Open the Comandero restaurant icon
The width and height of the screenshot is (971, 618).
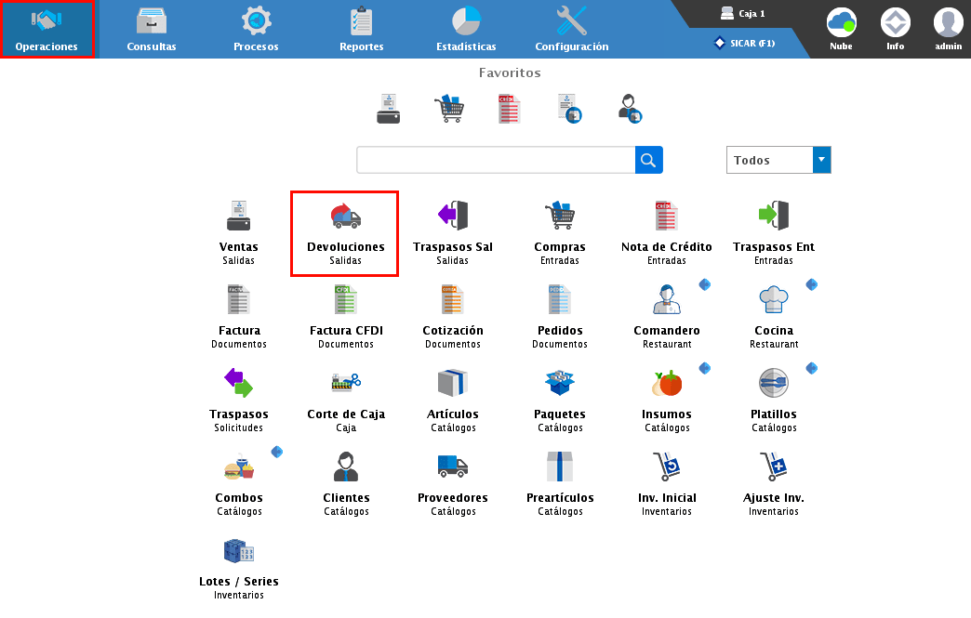666,299
